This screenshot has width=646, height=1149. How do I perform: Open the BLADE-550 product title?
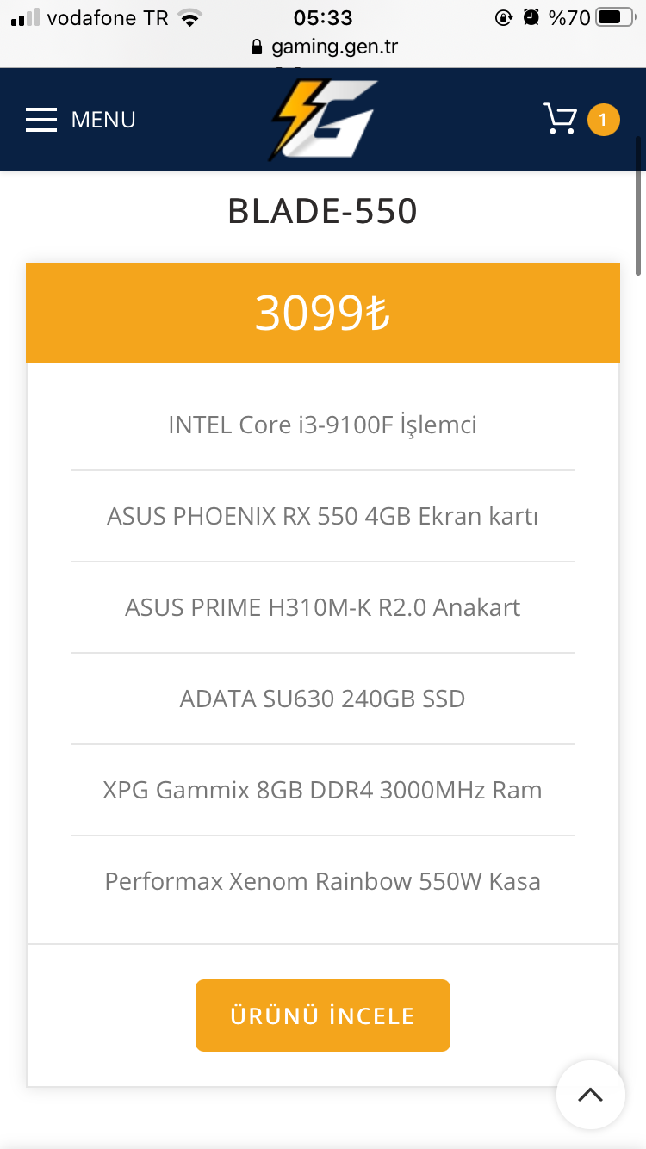click(322, 211)
